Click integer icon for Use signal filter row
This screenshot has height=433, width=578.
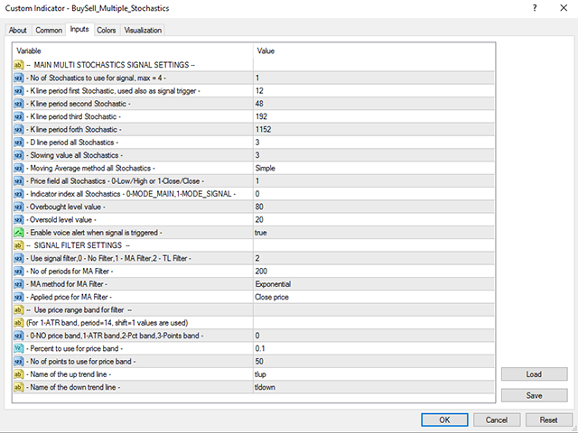[18, 259]
